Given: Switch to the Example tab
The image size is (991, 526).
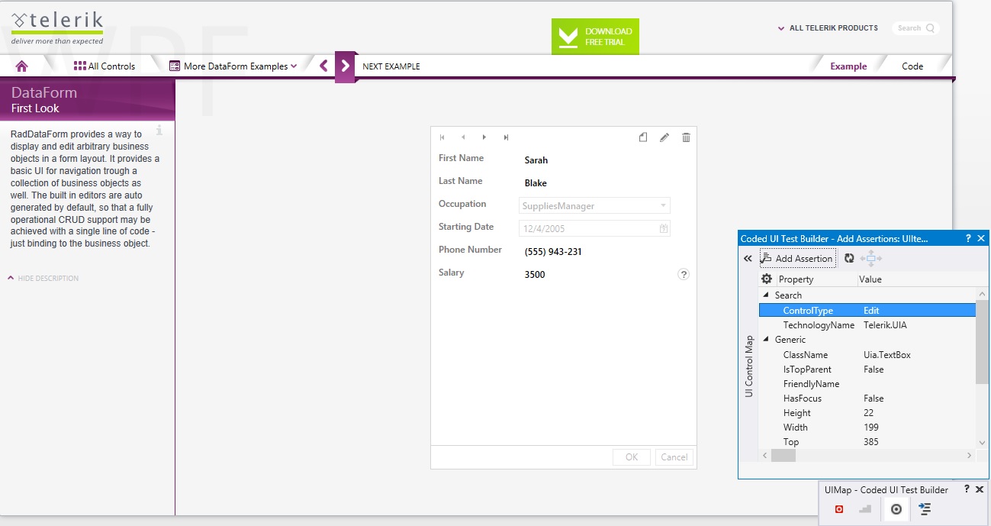Looking at the screenshot, I should (848, 66).
